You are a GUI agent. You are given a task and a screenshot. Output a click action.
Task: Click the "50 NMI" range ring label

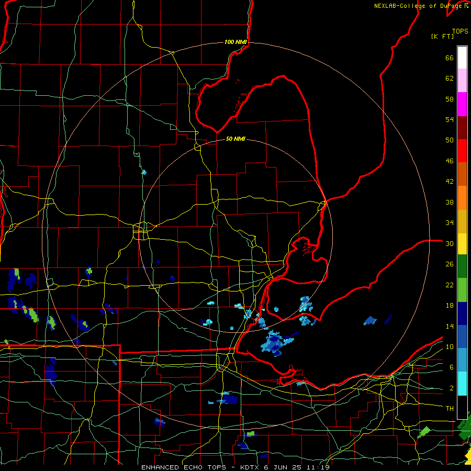[x=236, y=139]
